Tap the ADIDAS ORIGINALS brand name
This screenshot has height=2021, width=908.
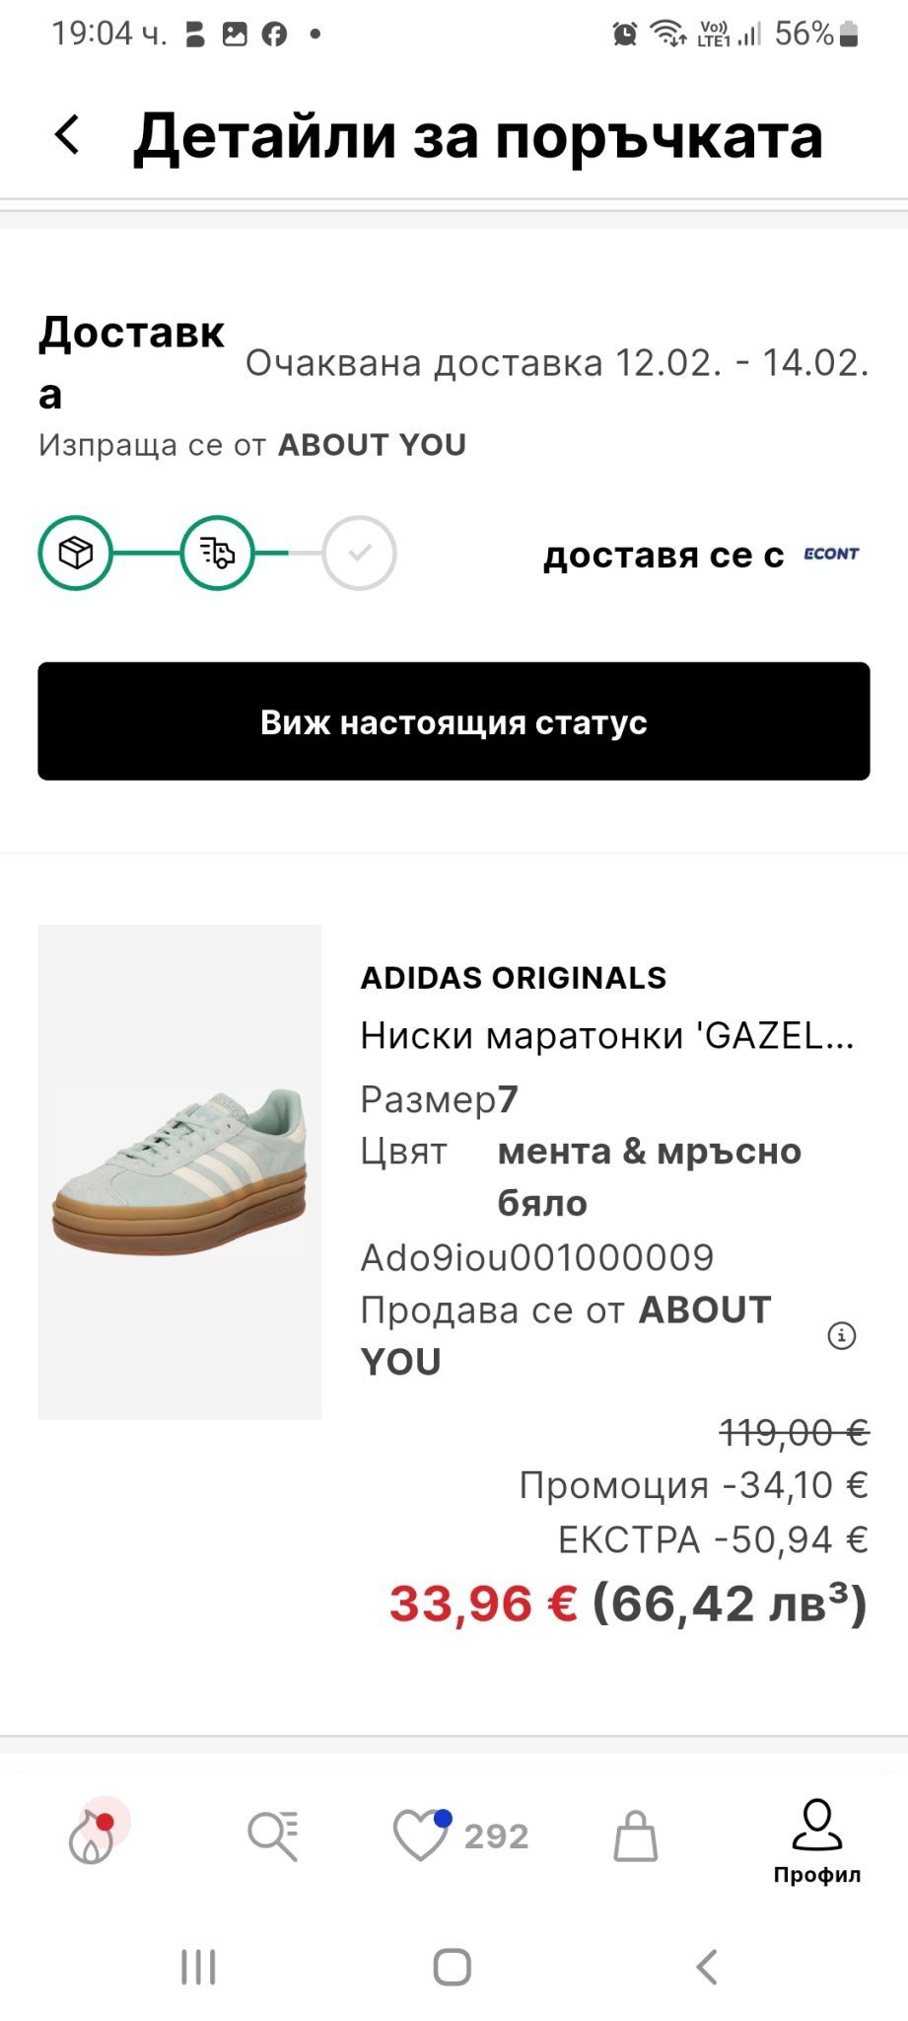(x=514, y=978)
